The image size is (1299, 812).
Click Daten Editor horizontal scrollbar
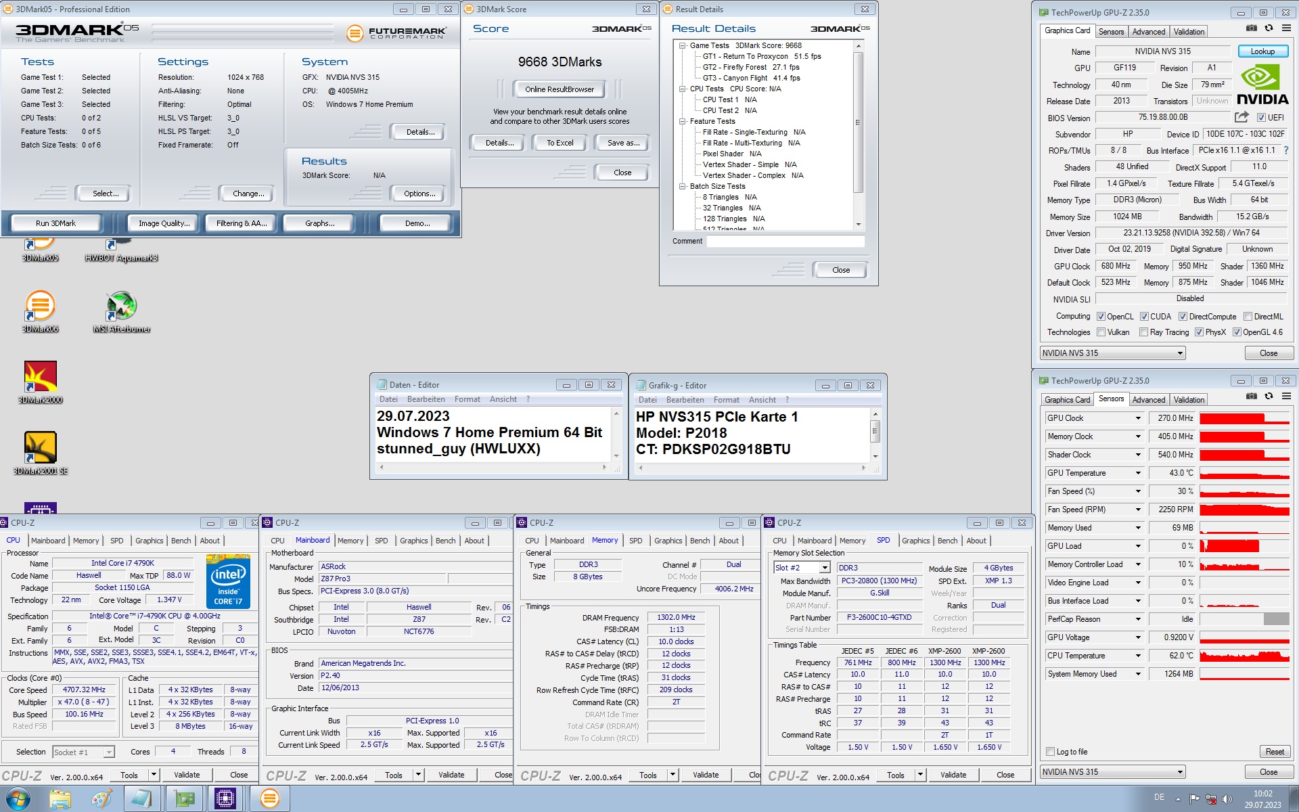[x=493, y=468]
